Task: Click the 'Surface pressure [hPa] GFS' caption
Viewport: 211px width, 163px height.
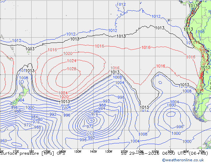Action: [33, 153]
